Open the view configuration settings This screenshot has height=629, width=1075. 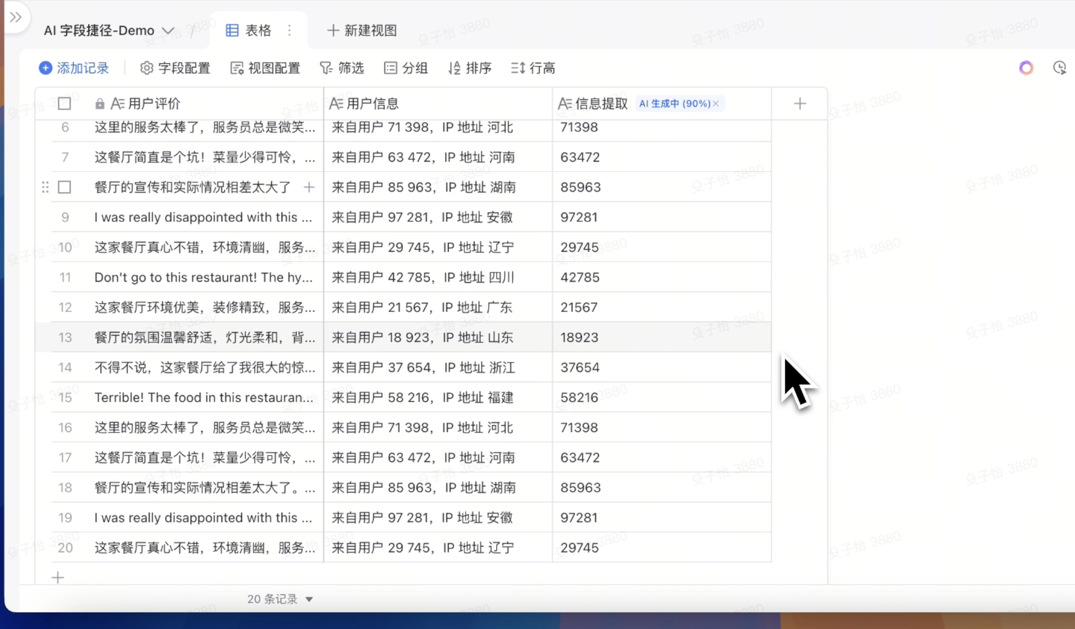(265, 68)
